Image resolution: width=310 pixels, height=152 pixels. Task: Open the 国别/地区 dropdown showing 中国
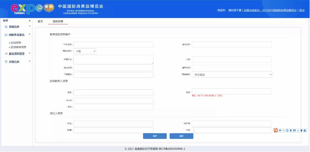[85, 51]
